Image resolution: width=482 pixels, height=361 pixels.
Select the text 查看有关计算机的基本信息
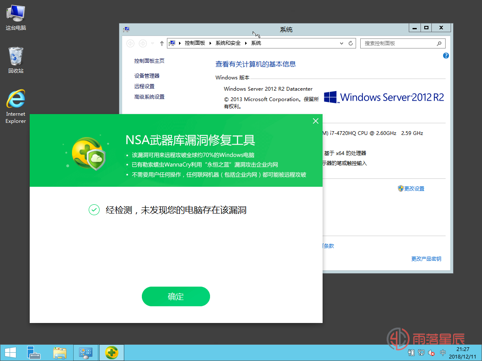coord(256,64)
